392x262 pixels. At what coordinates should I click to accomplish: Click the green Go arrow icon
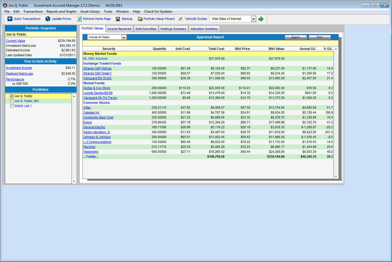click(261, 19)
